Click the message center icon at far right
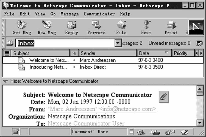The image size is (206, 137). coord(199,43)
